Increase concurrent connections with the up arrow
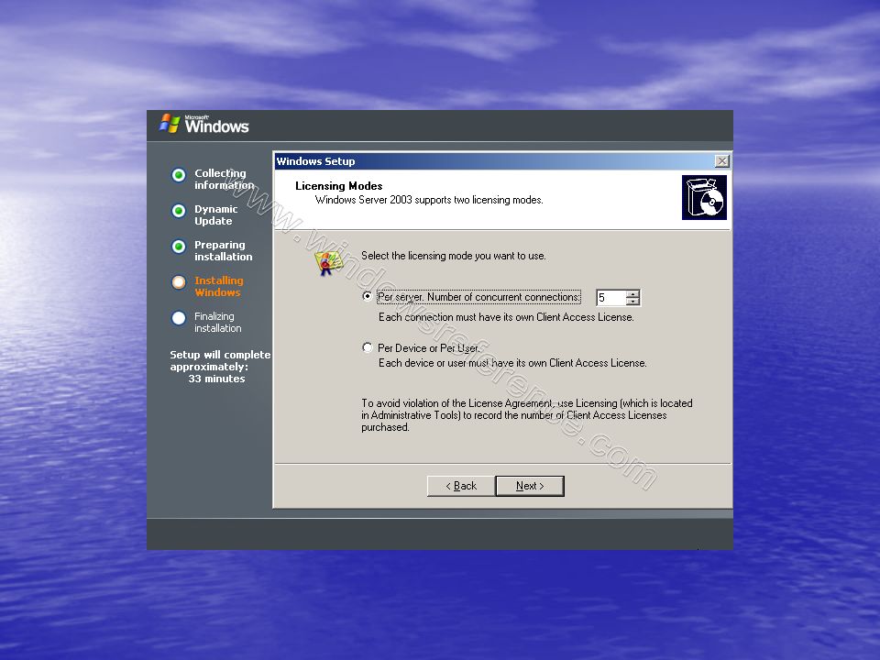880x660 pixels. click(x=633, y=294)
